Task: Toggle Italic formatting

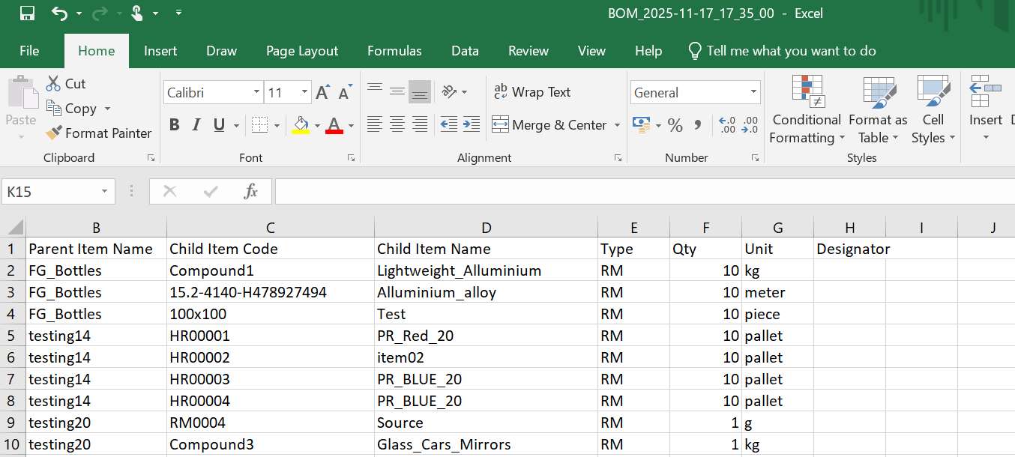Action: [x=196, y=125]
